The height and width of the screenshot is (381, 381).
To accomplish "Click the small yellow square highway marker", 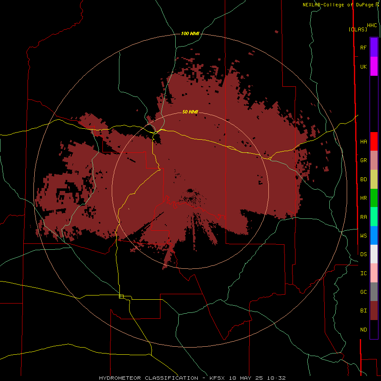I will 121,296.
